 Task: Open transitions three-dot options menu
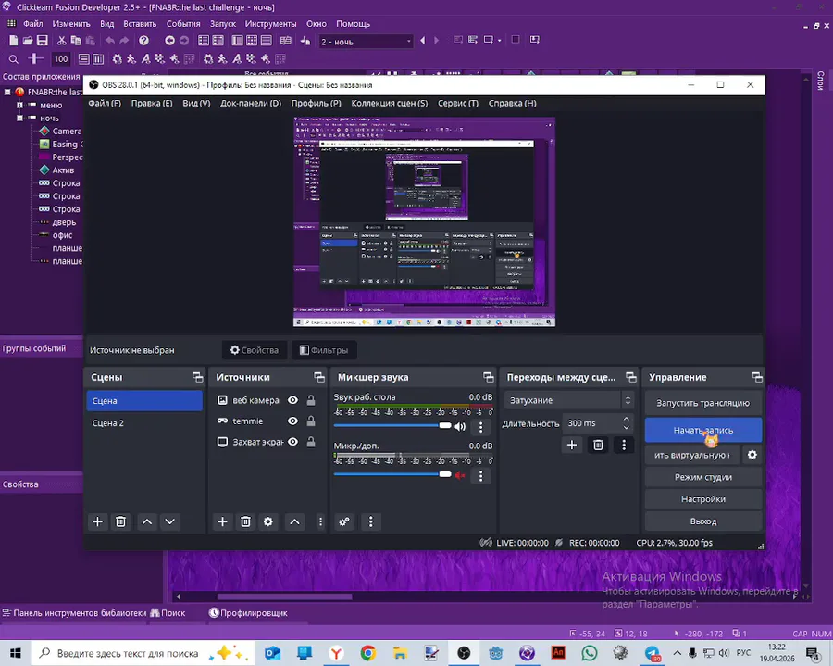pos(624,445)
